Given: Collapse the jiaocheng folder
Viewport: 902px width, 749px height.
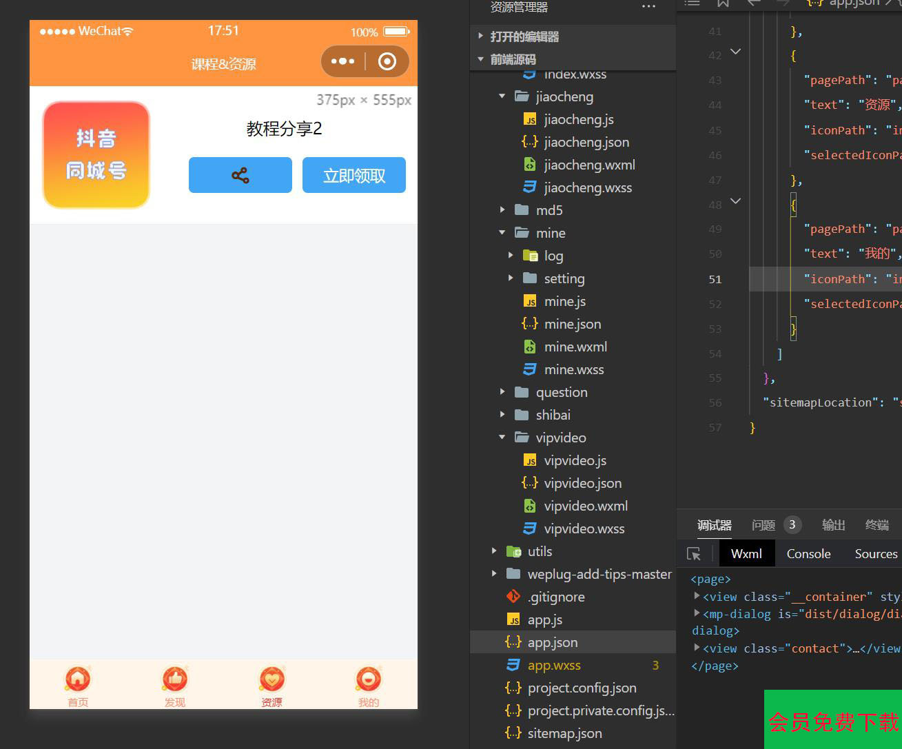Looking at the screenshot, I should [502, 96].
